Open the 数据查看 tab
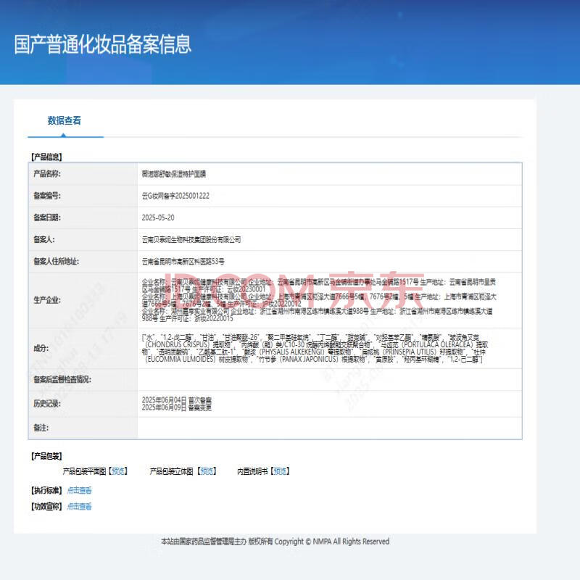 pyautogui.click(x=65, y=121)
